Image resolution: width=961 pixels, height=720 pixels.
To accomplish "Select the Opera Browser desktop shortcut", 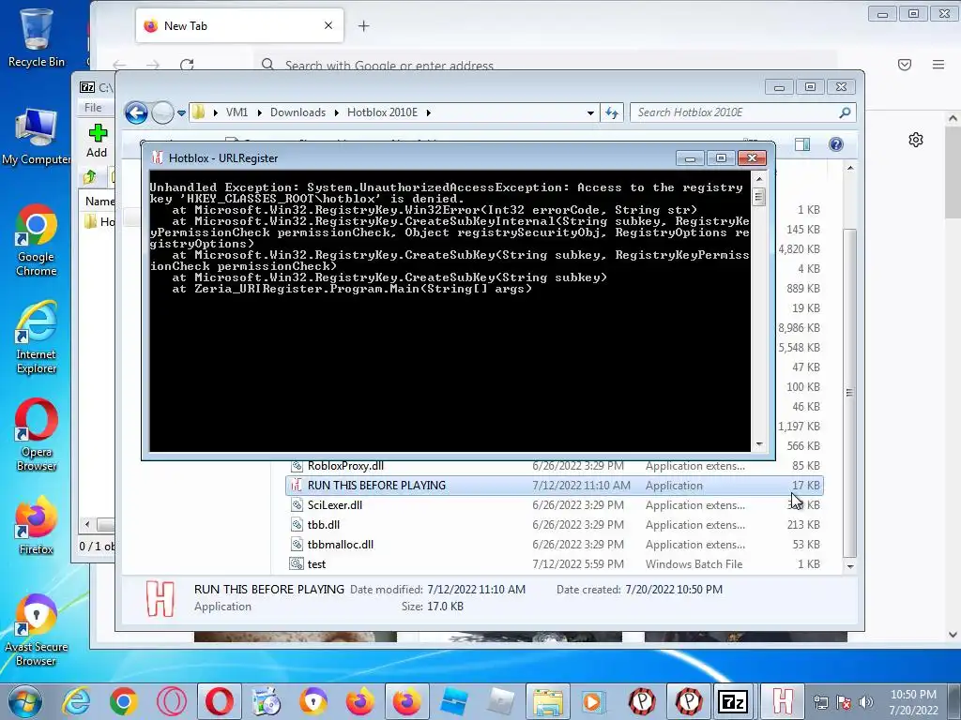I will click(x=37, y=435).
